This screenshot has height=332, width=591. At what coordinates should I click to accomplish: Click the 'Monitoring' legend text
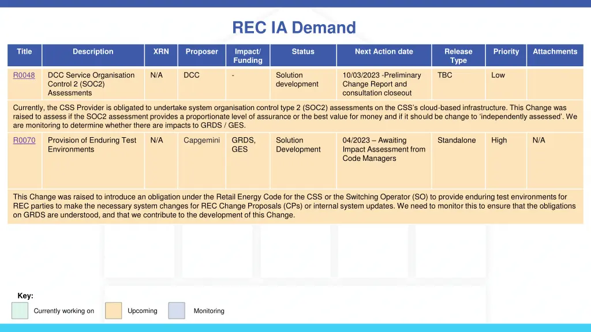209,311
